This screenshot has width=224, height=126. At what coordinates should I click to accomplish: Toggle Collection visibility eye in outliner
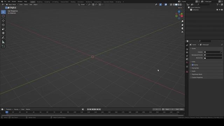tap(219, 10)
